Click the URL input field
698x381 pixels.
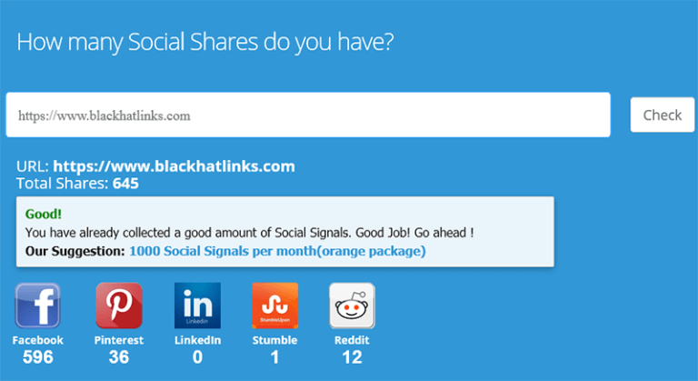coord(308,115)
